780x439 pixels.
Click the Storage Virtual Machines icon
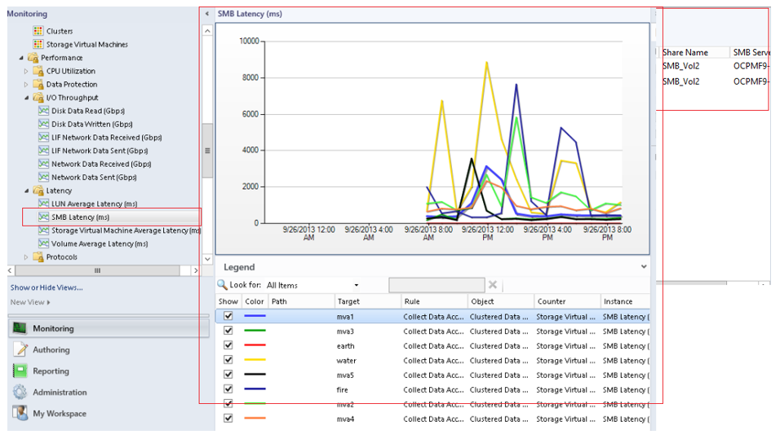38,44
